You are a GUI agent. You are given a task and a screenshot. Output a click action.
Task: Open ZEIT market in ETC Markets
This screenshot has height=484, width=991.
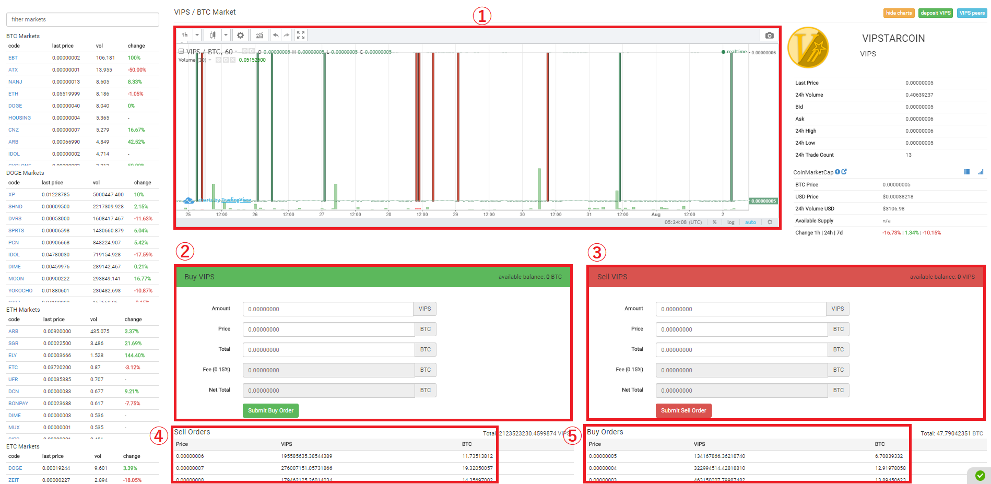coord(14,480)
